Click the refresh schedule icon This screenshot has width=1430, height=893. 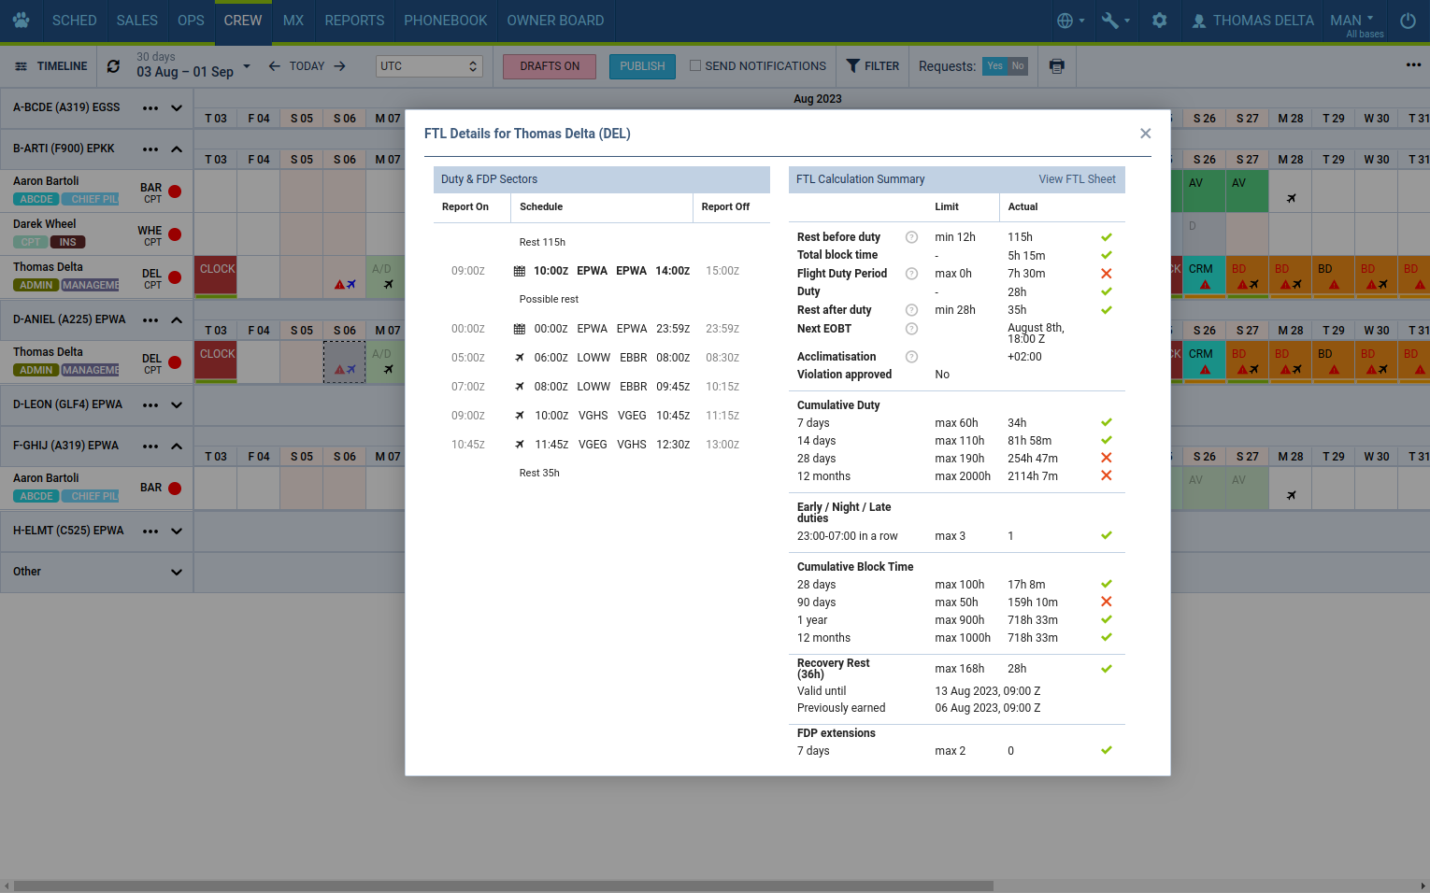click(x=113, y=66)
